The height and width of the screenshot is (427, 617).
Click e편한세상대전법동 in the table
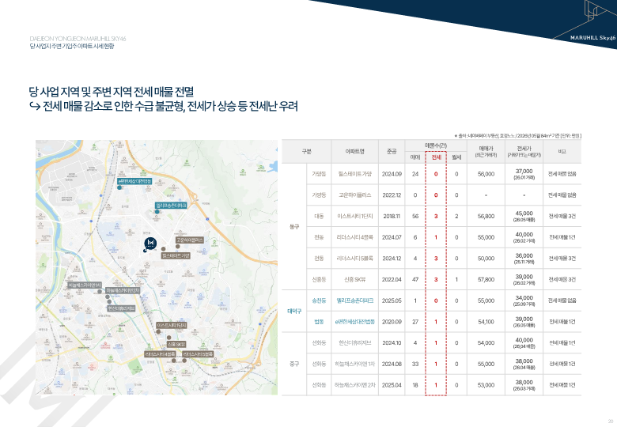pos(355,322)
